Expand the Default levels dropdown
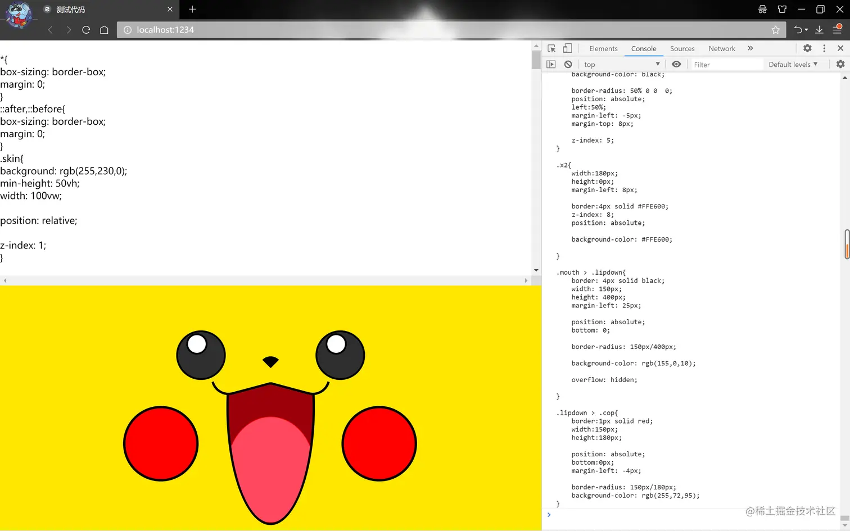The height and width of the screenshot is (531, 850). coord(793,65)
